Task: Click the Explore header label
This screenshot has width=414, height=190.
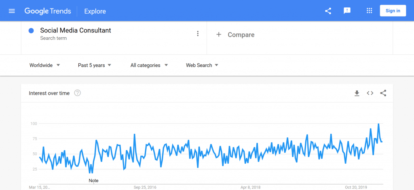Action: tap(95, 11)
